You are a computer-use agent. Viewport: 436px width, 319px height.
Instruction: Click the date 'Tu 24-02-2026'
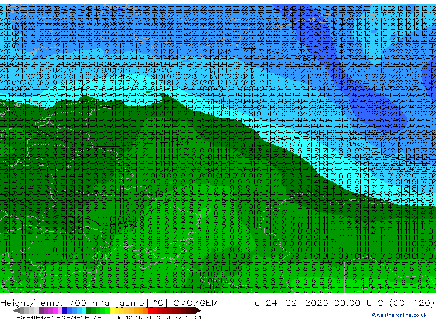tap(289, 302)
